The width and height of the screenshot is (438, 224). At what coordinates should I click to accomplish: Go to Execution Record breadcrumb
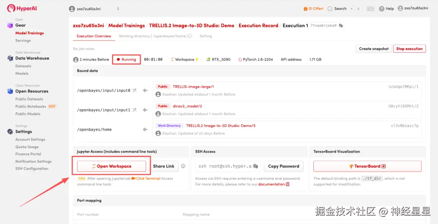(x=258, y=26)
